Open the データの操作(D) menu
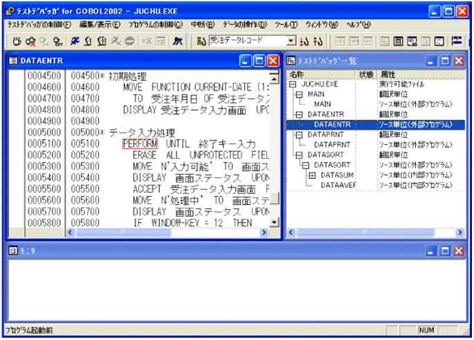The image size is (474, 340). pyautogui.click(x=245, y=24)
